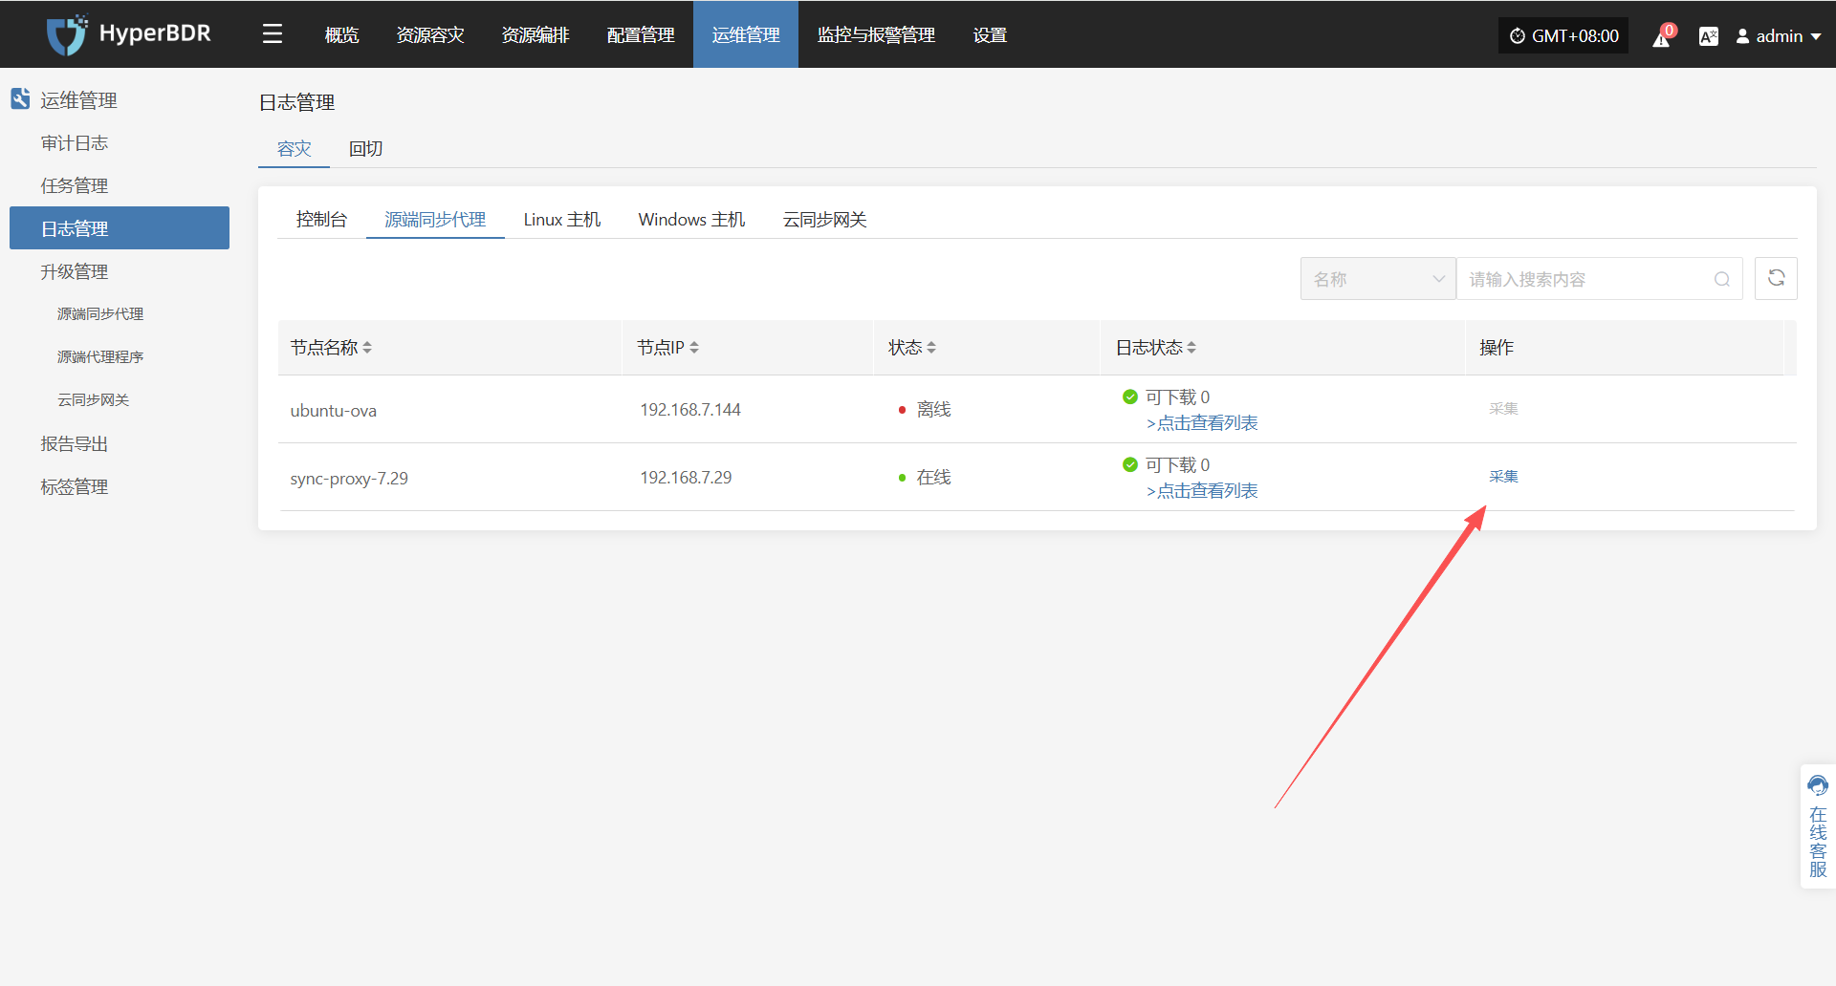Expand the admin account dropdown arrow
This screenshot has height=986, width=1836.
pyautogui.click(x=1816, y=37)
